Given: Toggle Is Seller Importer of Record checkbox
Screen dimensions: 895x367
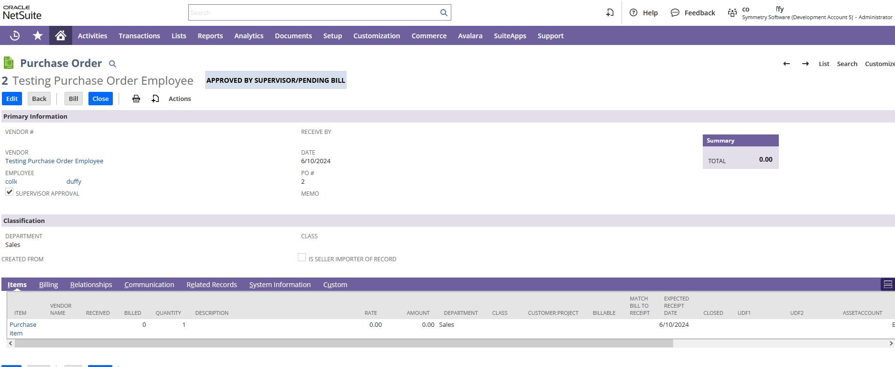Looking at the screenshot, I should coord(302,257).
